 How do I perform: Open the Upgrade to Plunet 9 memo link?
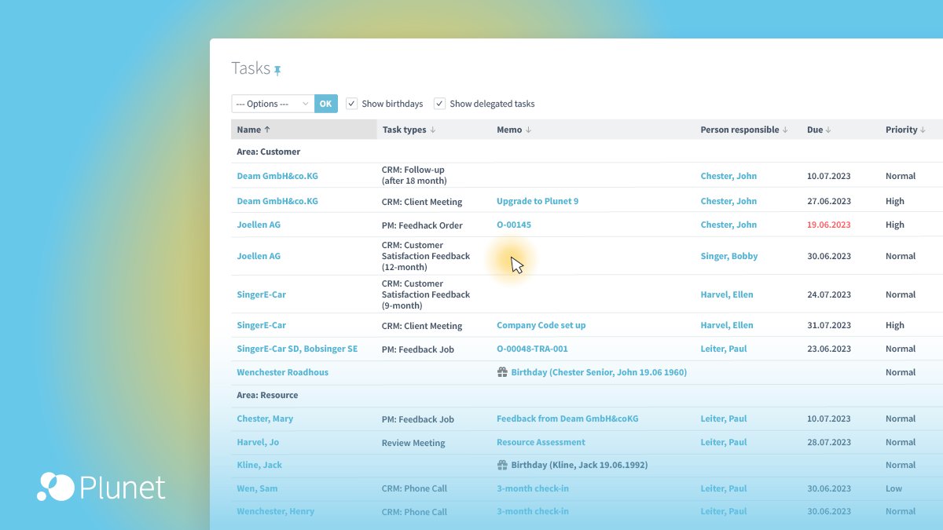coord(538,200)
